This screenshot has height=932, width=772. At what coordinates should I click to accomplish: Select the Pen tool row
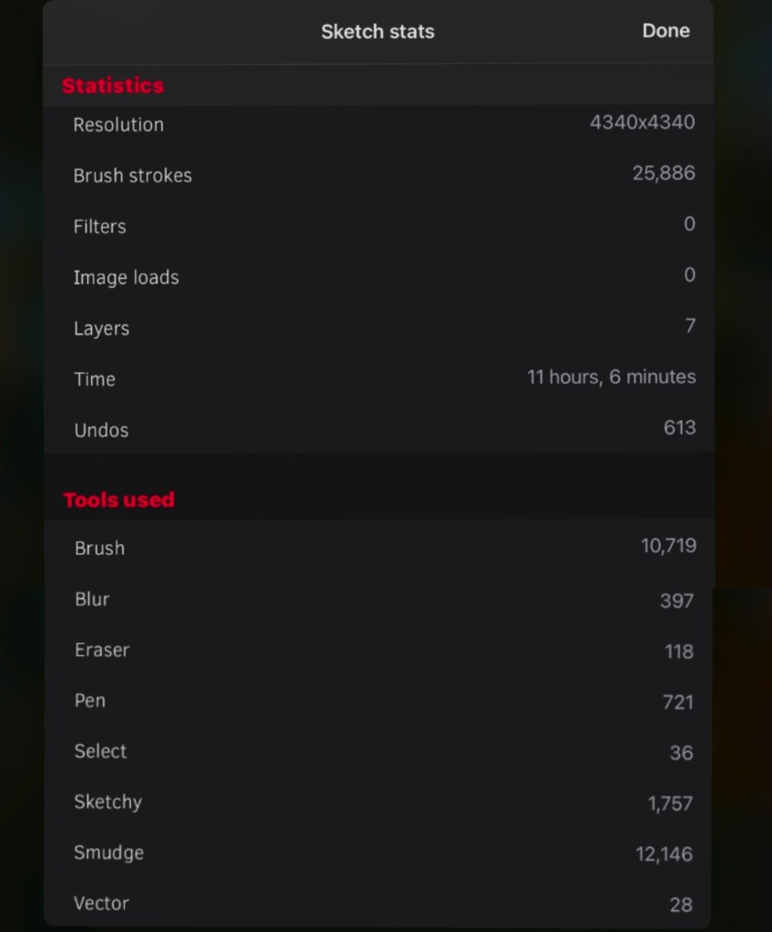click(378, 701)
